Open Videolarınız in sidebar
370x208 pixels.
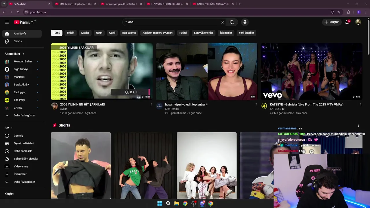point(22,166)
